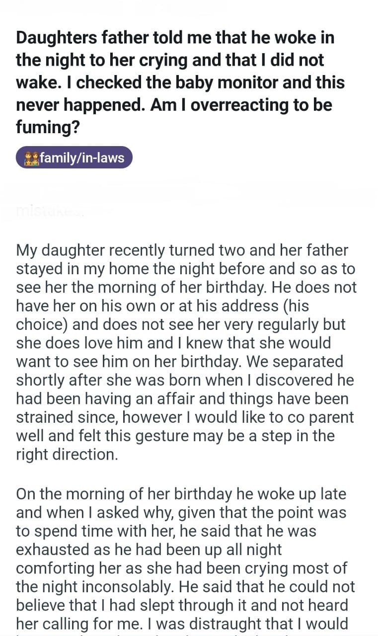This screenshot has width=378, height=636.
Task: Click 'wake. I checked the baby monitor' line
Action: [x=180, y=81]
